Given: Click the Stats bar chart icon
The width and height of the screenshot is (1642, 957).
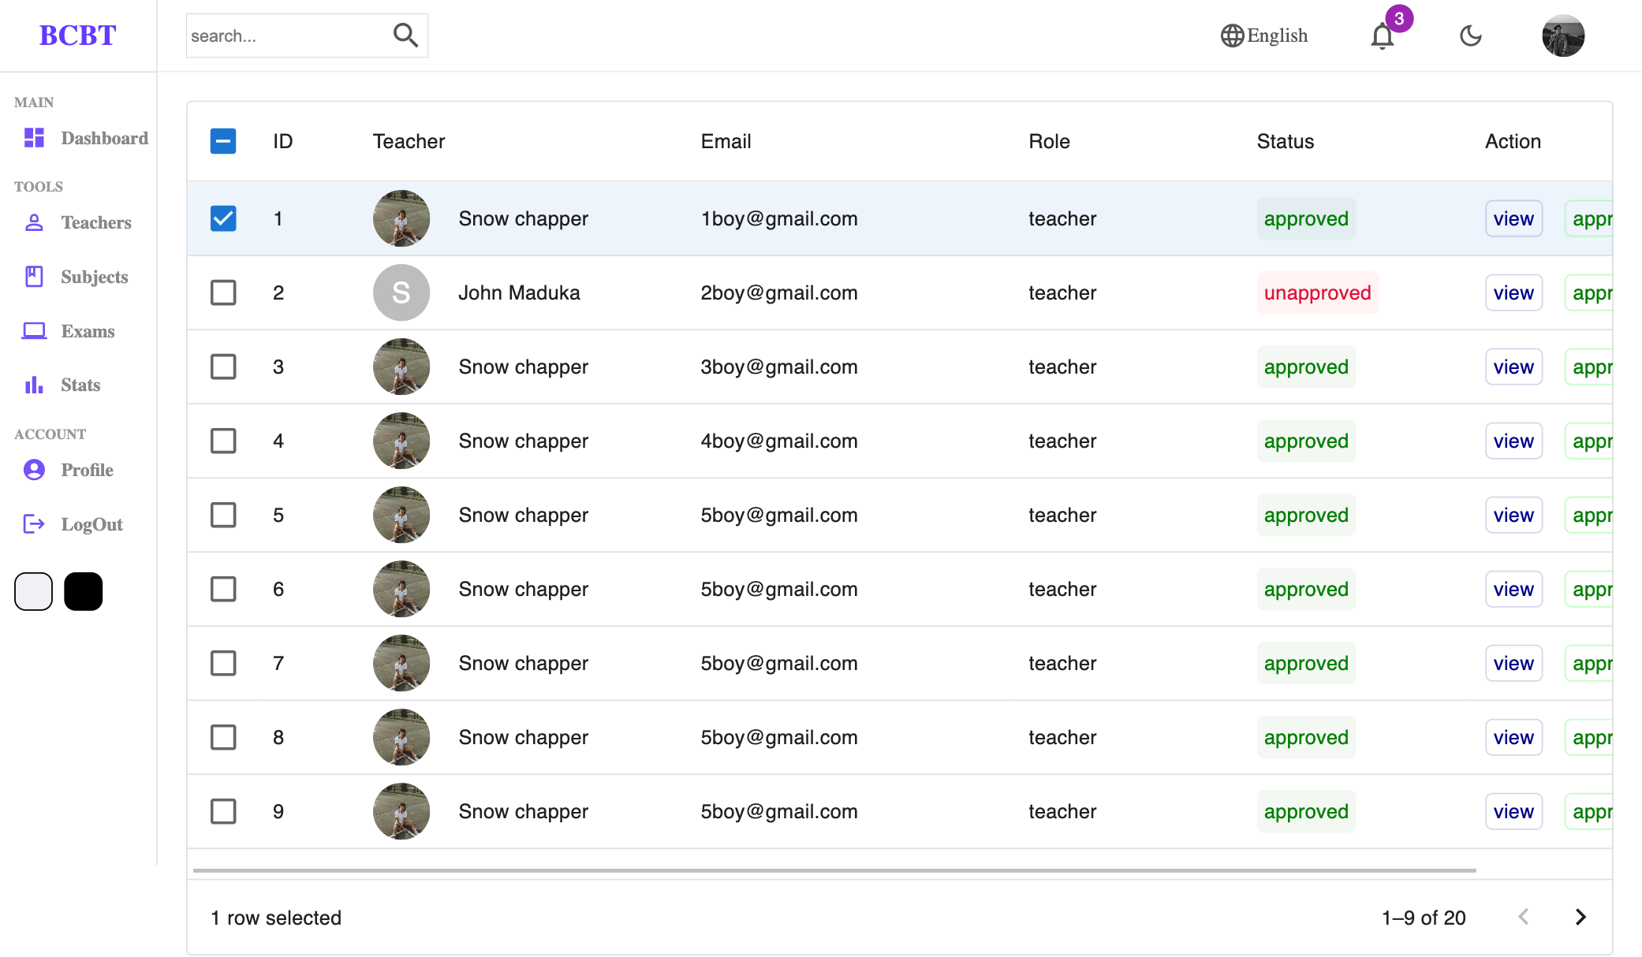Looking at the screenshot, I should pyautogui.click(x=34, y=385).
